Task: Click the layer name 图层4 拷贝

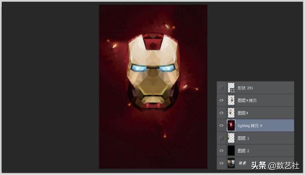Action: [x=247, y=101]
